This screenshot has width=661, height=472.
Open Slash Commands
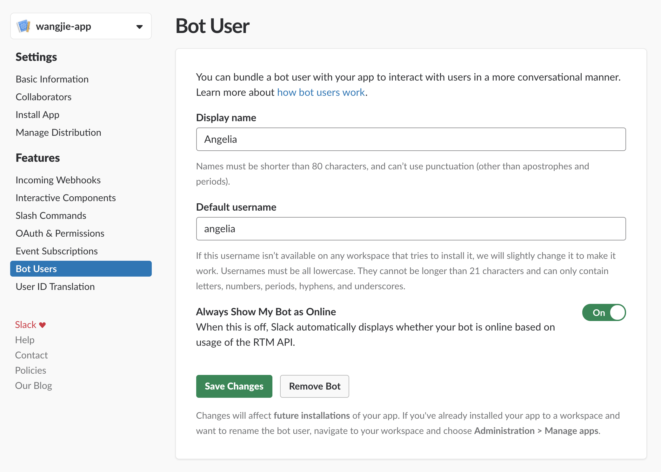point(51,215)
